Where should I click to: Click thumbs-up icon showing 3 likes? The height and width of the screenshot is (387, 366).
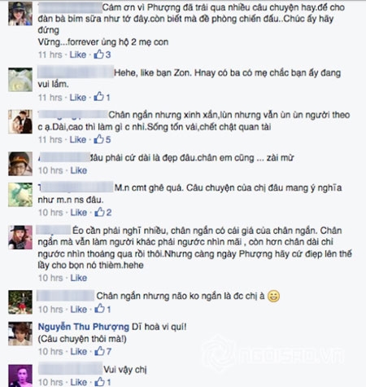pos(98,55)
